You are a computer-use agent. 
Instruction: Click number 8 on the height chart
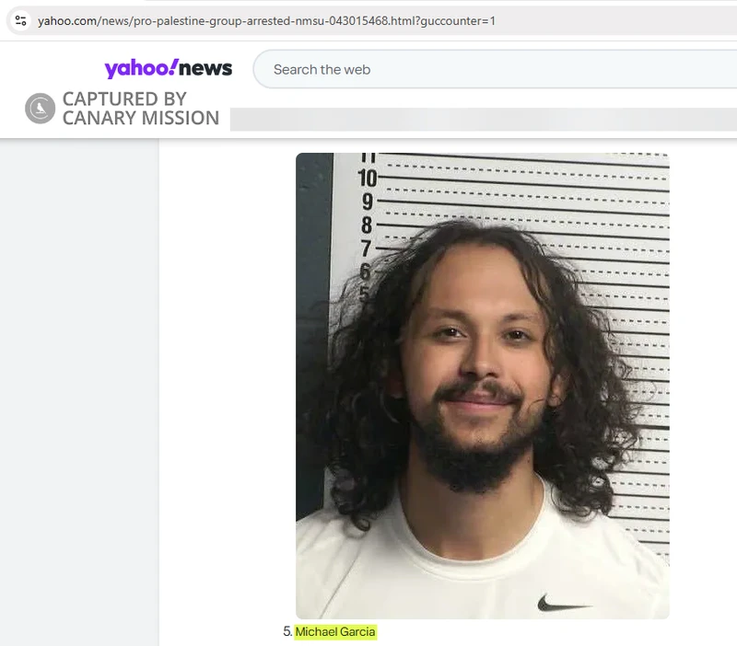click(367, 225)
